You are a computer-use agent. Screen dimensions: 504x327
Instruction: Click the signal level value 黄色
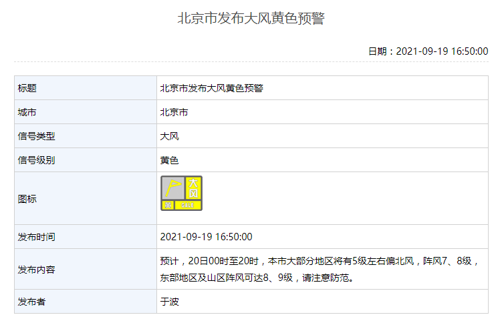[169, 160]
